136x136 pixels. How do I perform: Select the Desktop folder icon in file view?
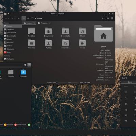31,31
